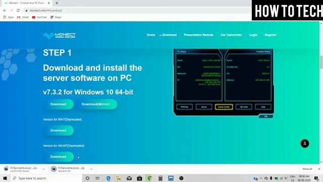Click the Login nav link
The height and width of the screenshot is (182, 323).
tap(253, 35)
